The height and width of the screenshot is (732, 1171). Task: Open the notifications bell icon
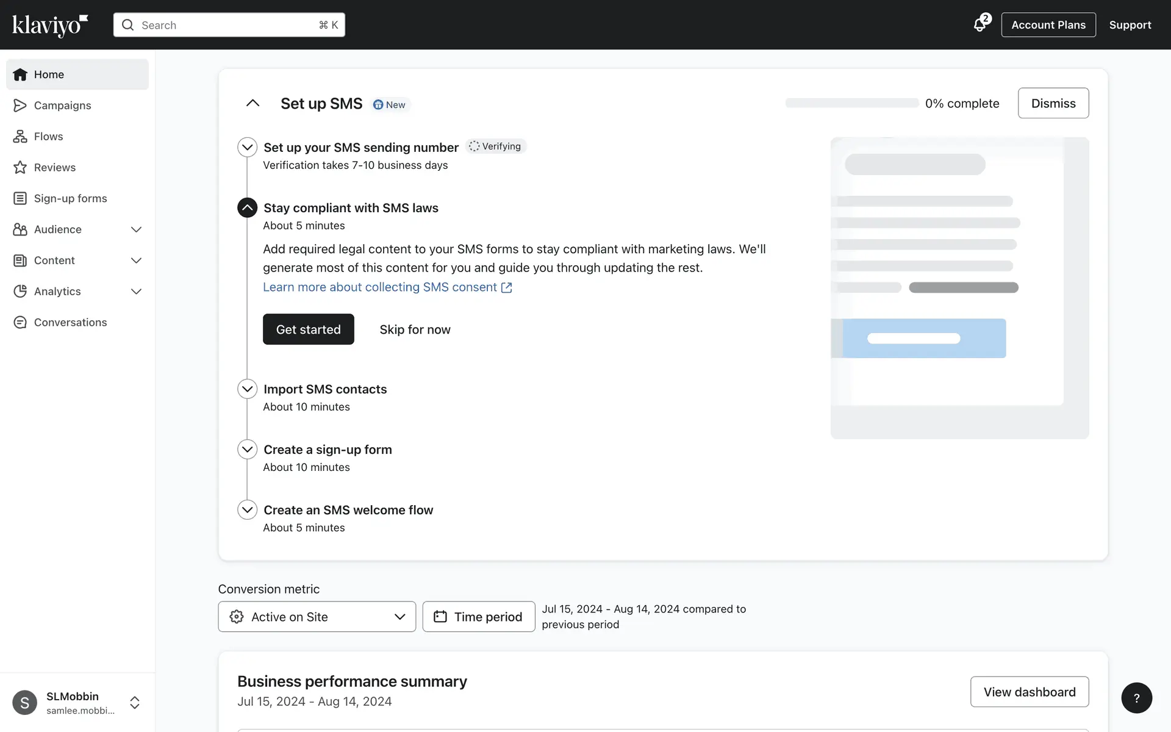(x=979, y=25)
